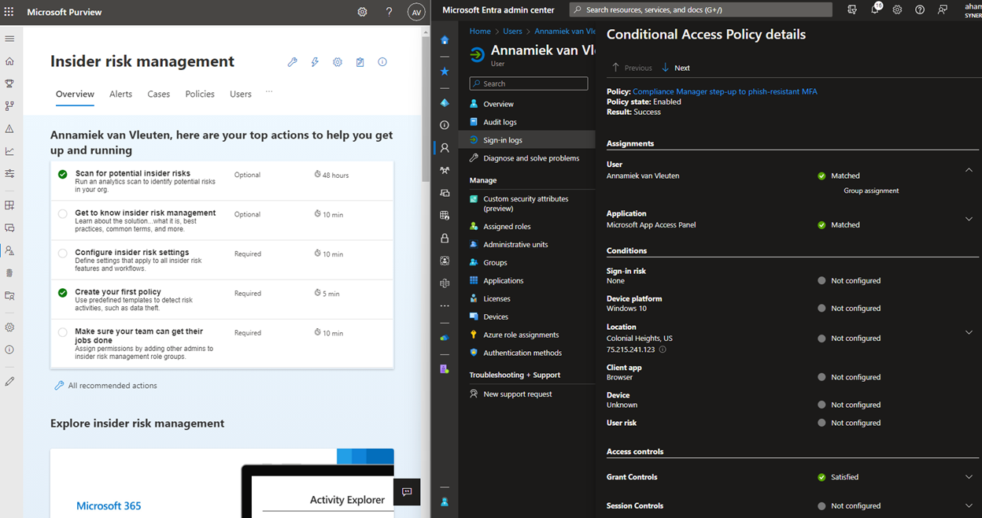Click the Entra global search resources field
The height and width of the screenshot is (518, 982).
point(700,9)
